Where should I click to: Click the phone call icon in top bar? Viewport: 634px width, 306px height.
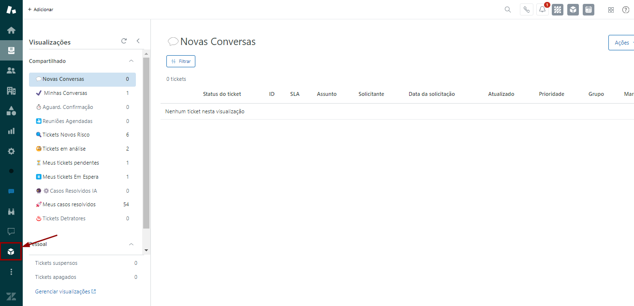point(526,10)
